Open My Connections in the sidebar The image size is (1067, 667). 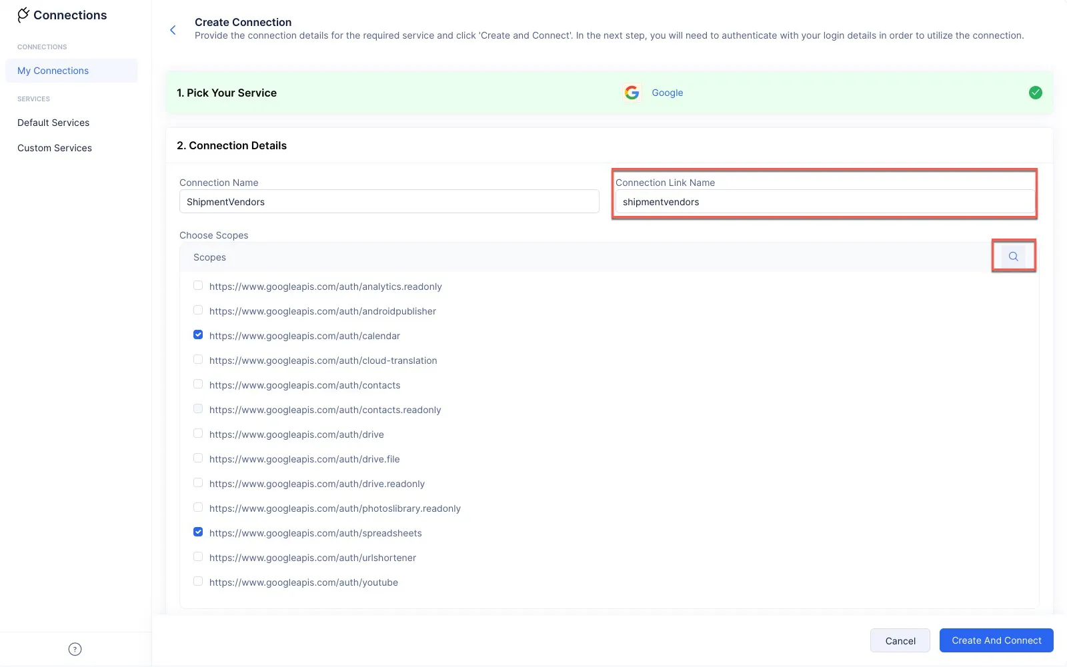pyautogui.click(x=71, y=71)
